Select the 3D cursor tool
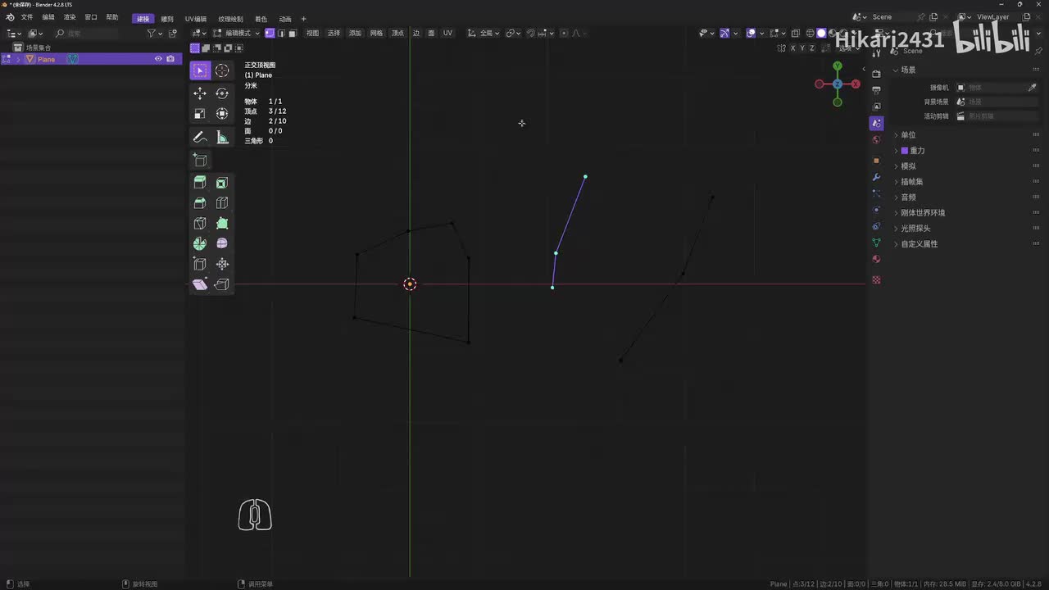 click(222, 70)
